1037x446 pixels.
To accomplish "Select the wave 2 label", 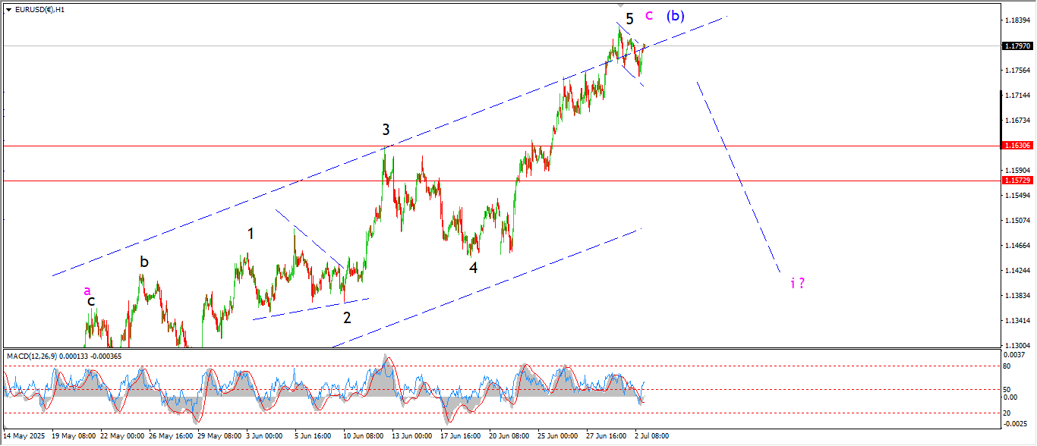I will 347,317.
